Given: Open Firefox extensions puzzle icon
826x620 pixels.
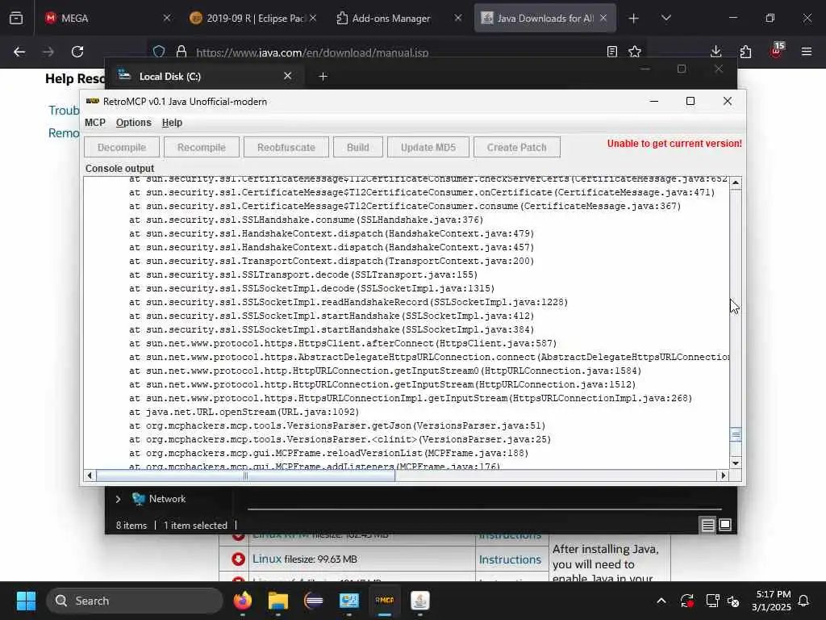Looking at the screenshot, I should [x=745, y=52].
